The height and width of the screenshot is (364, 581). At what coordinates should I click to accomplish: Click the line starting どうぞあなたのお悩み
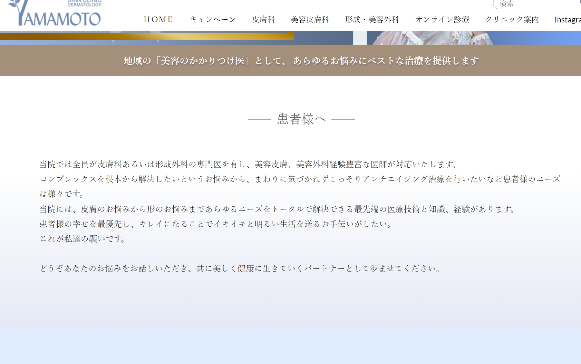coord(241,268)
